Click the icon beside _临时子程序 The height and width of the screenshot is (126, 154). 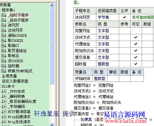[4, 15]
